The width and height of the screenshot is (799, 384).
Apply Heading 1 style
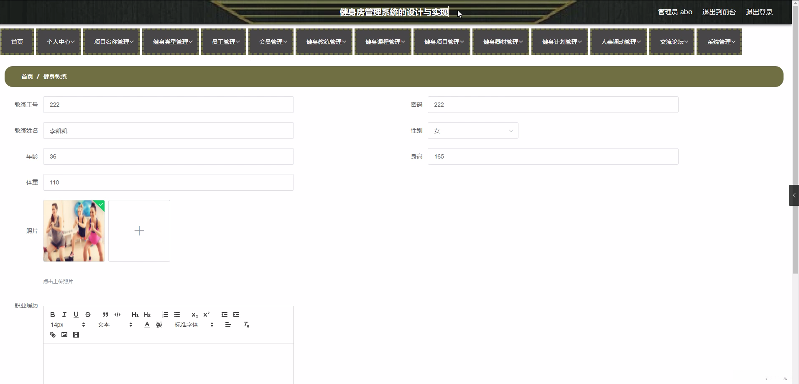pos(135,315)
